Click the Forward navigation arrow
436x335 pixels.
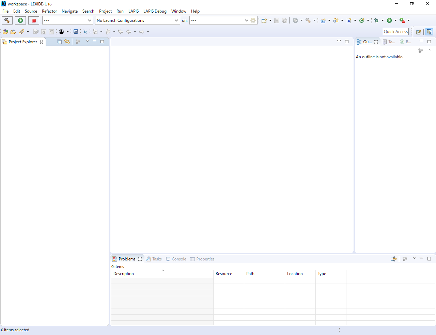pyautogui.click(x=142, y=32)
